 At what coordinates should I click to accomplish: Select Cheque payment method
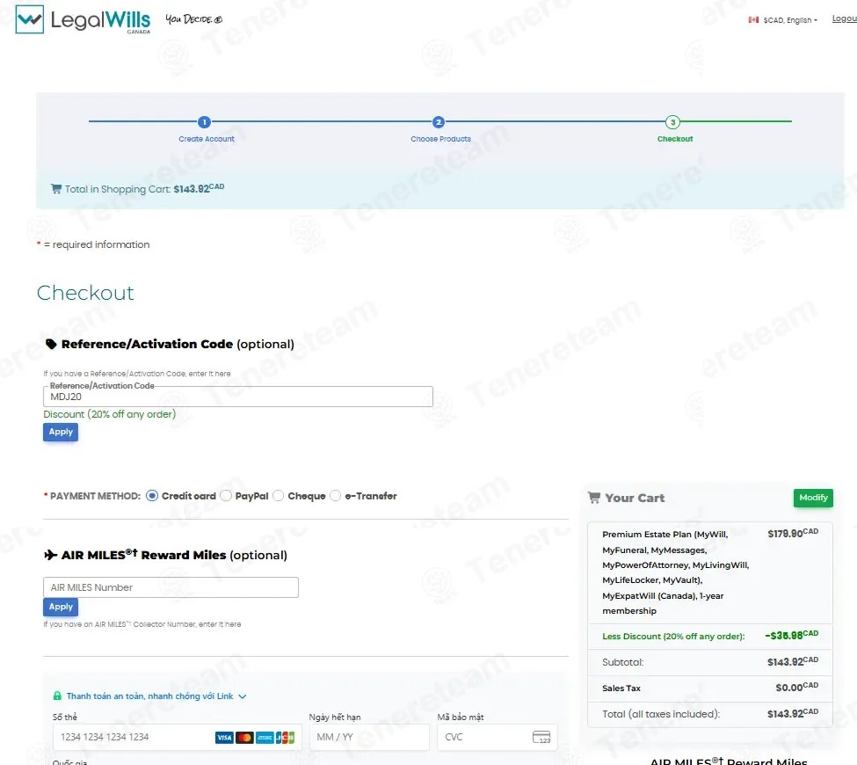tap(279, 496)
